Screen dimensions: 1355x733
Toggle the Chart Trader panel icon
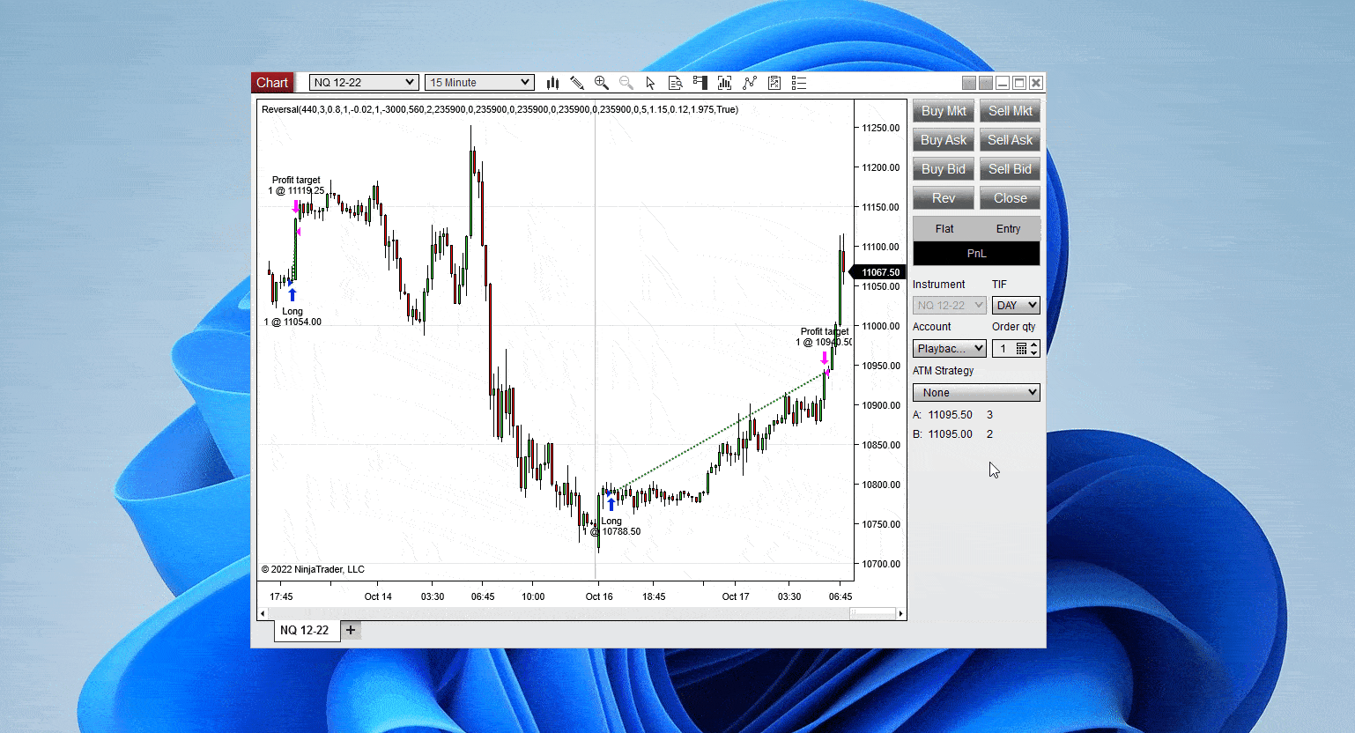[700, 83]
